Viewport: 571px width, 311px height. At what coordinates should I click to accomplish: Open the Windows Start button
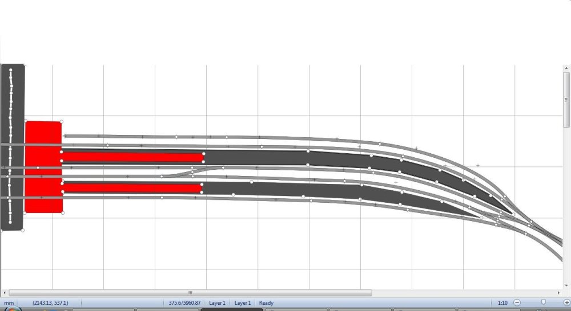coord(10,309)
